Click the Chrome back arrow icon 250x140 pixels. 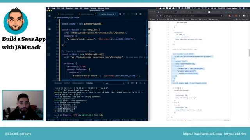tap(150, 16)
